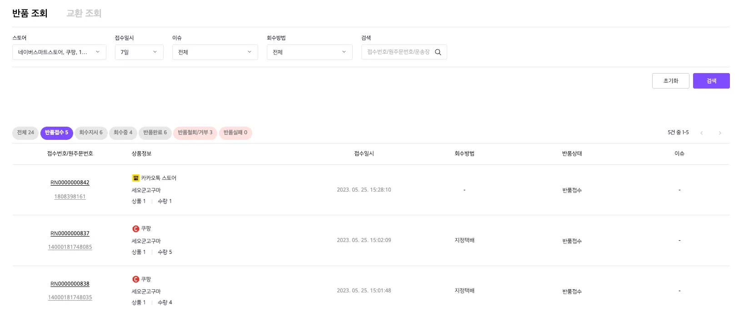Open the 이슈 전체 dropdown
739x316 pixels.
215,52
